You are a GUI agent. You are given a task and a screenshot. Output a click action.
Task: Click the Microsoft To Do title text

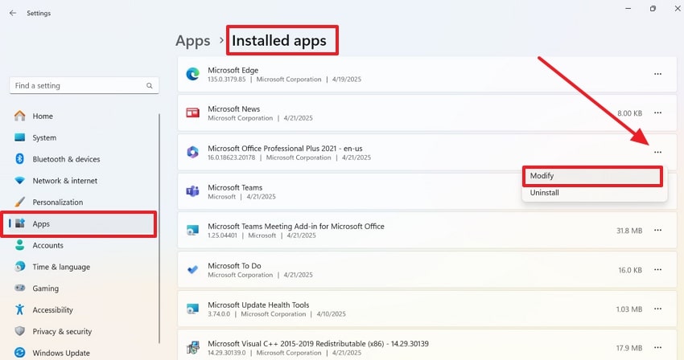pyautogui.click(x=234, y=265)
